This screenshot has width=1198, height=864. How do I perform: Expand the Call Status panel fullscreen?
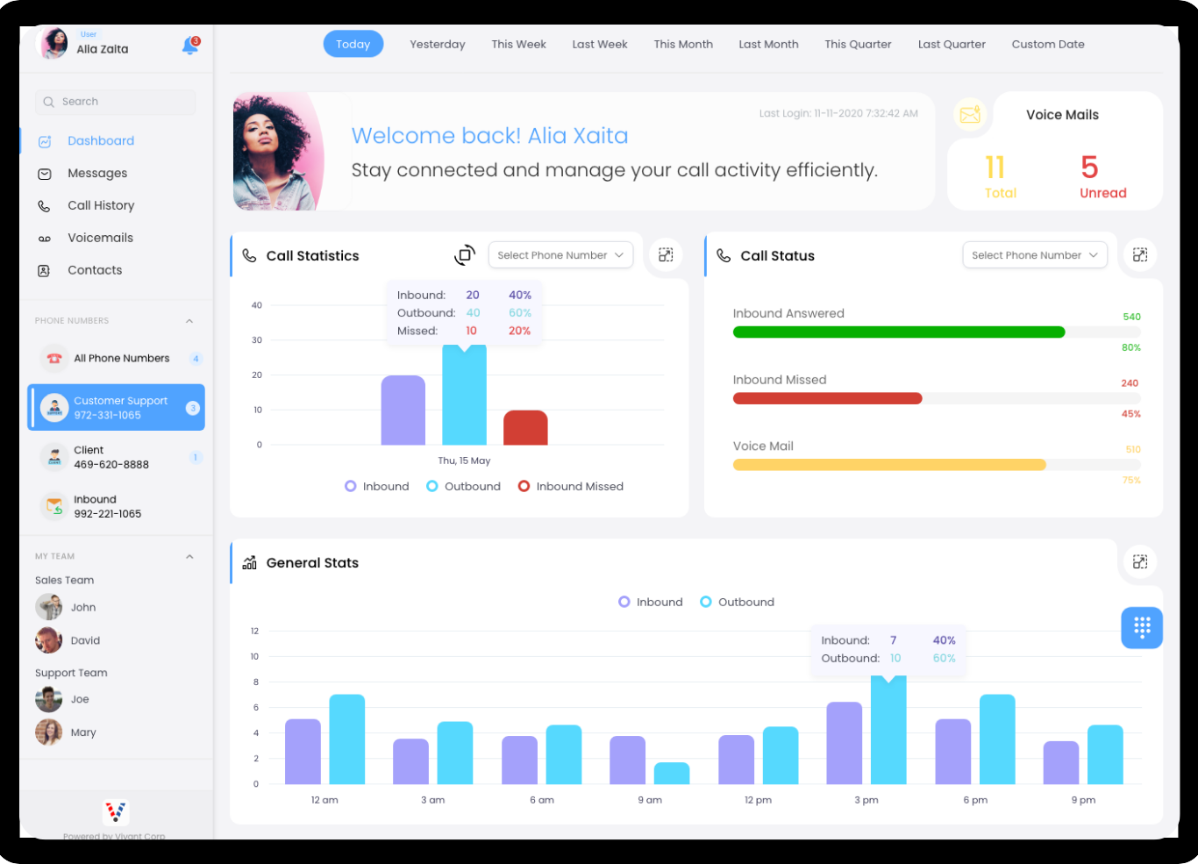tap(1139, 255)
